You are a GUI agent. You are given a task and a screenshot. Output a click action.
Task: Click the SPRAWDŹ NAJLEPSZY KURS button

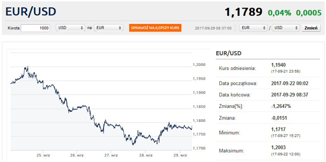(x=155, y=28)
